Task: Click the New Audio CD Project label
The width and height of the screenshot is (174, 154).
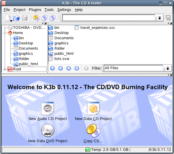Action: [48, 119]
